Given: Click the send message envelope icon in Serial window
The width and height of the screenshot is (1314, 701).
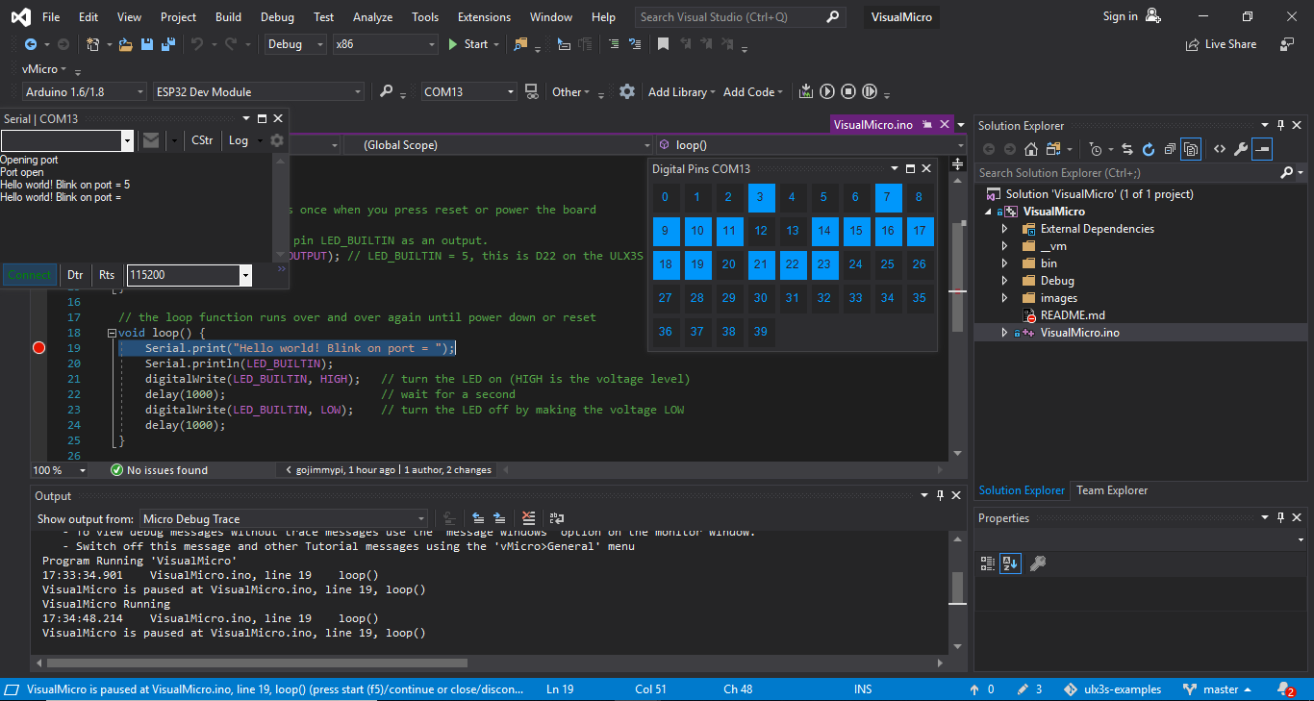Looking at the screenshot, I should click(151, 139).
